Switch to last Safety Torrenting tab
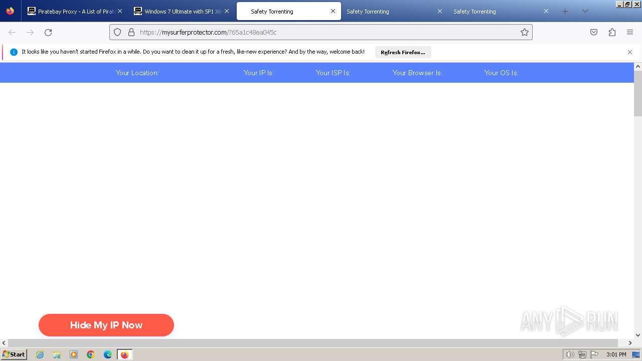The height and width of the screenshot is (361, 642). click(x=502, y=11)
